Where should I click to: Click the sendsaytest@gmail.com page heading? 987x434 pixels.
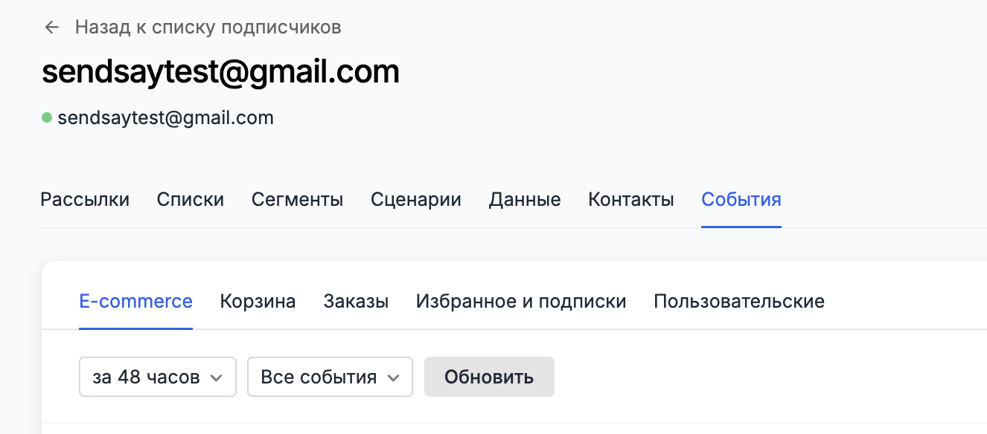(221, 71)
